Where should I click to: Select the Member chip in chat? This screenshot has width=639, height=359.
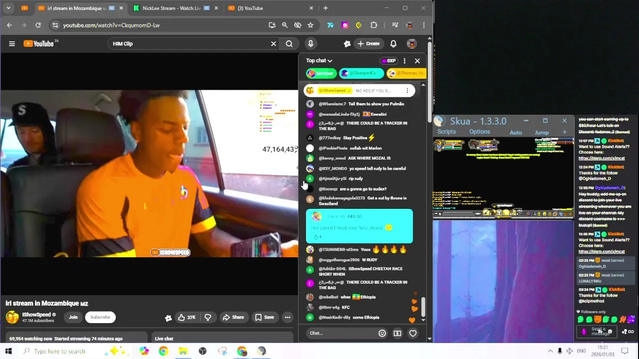point(321,73)
